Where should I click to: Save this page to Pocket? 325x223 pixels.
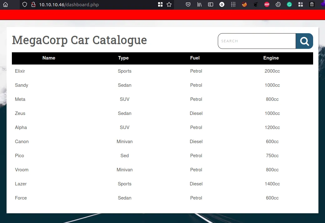(188, 5)
